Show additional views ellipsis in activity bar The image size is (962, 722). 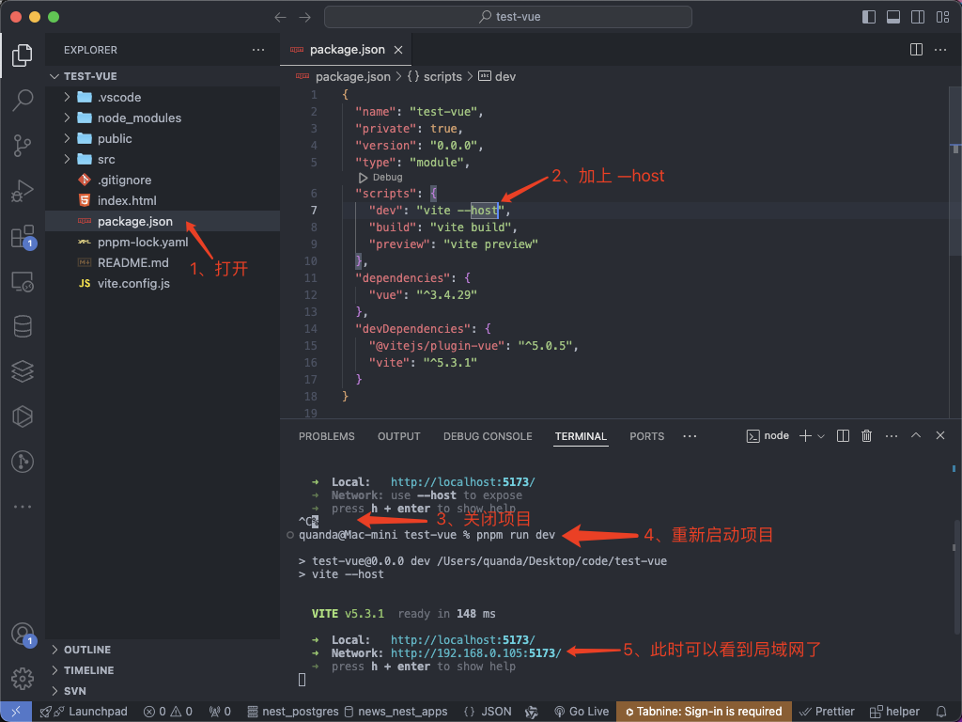[x=23, y=507]
